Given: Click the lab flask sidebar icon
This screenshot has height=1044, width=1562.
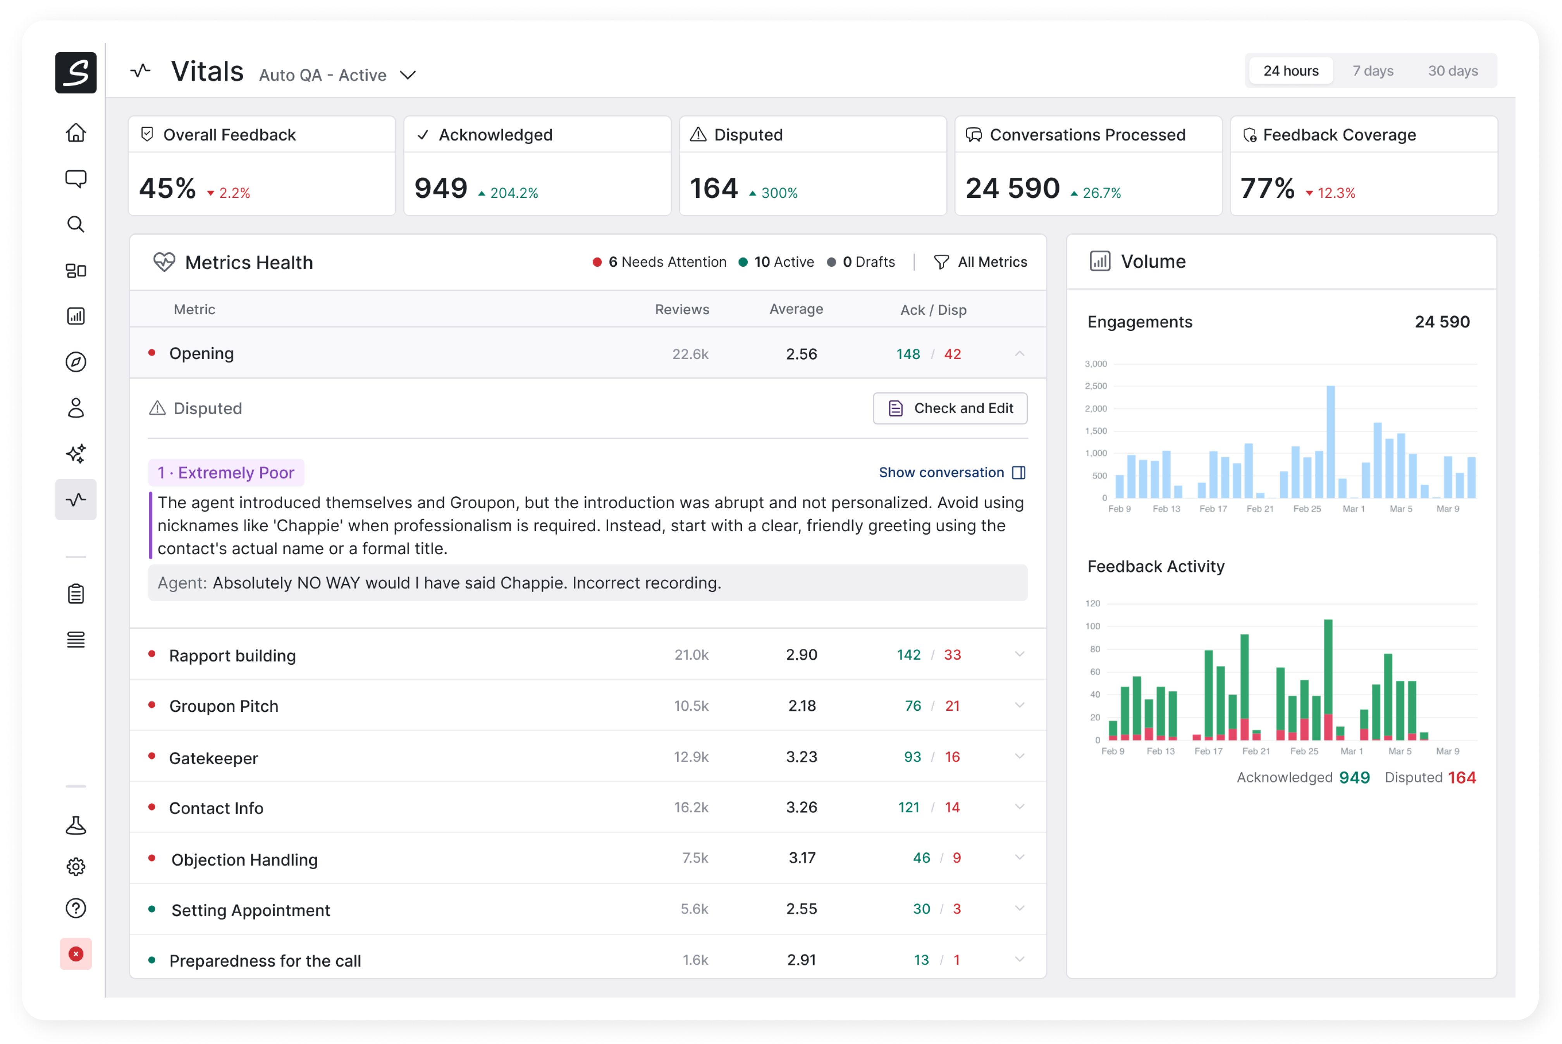Looking at the screenshot, I should (76, 826).
